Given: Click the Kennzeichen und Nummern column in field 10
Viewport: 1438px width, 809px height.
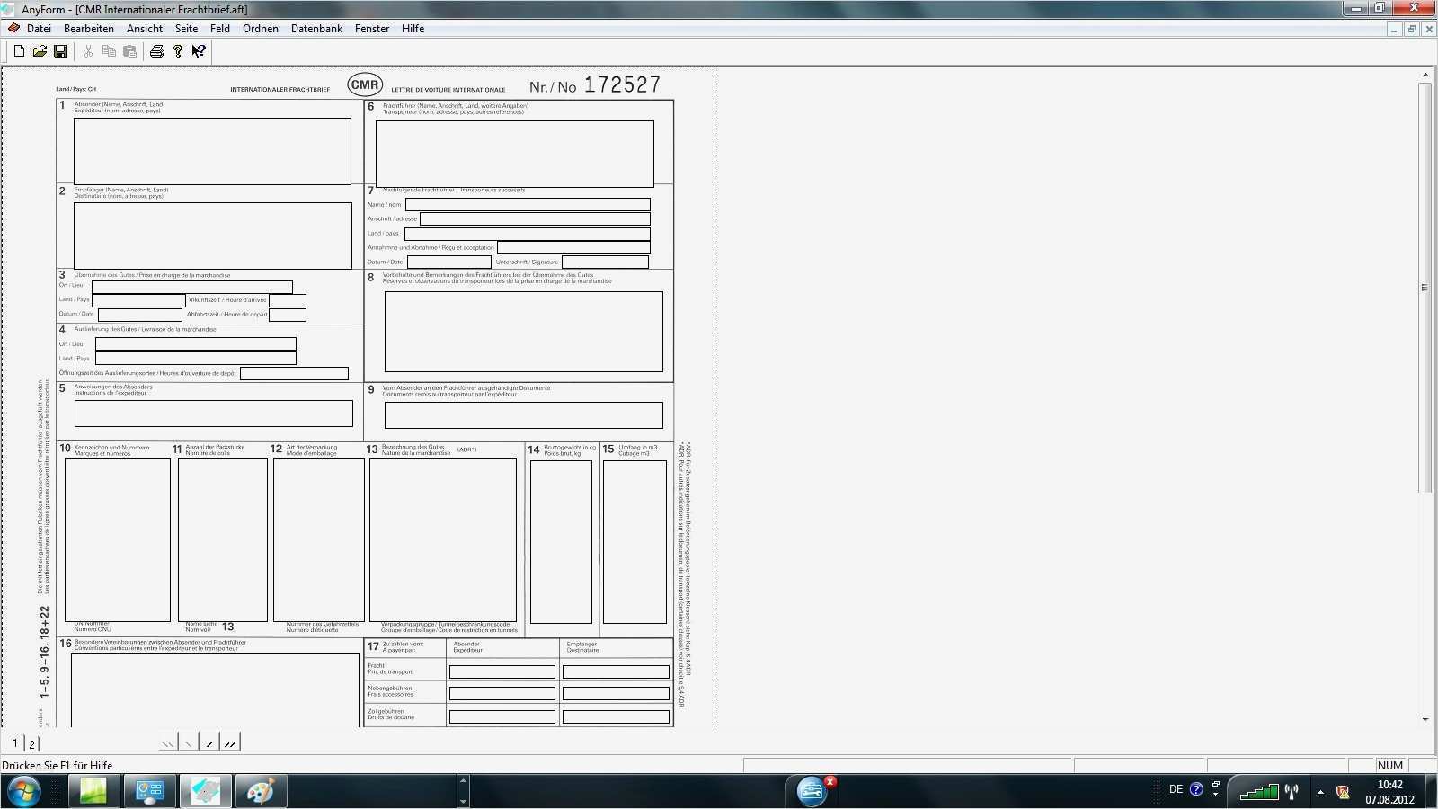Looking at the screenshot, I should (118, 540).
